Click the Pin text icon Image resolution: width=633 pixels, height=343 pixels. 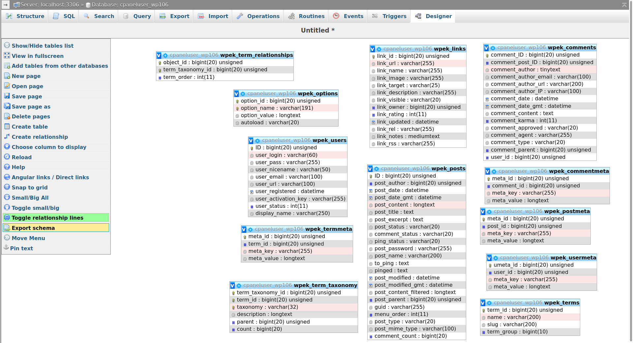click(x=6, y=248)
